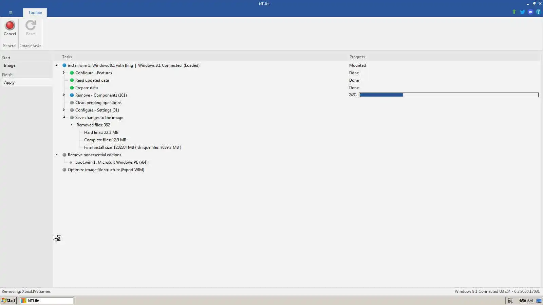Expand the Configure - Features node
The width and height of the screenshot is (543, 305).
pyautogui.click(x=64, y=73)
